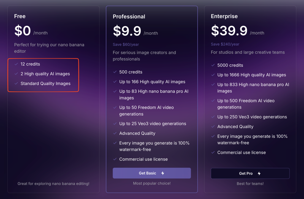This screenshot has height=199, width=304.
Task: Select the Enterprise plan heading
Action: (224, 16)
